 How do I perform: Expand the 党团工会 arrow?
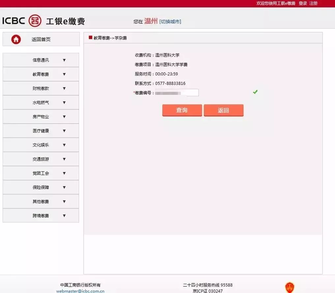pyautogui.click(x=64, y=173)
